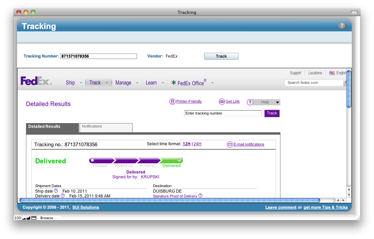Click the Initiated segment of the progress bar
The height and width of the screenshot is (239, 374).
[x=101, y=160]
